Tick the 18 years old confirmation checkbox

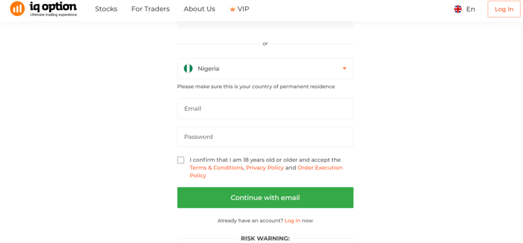click(181, 160)
